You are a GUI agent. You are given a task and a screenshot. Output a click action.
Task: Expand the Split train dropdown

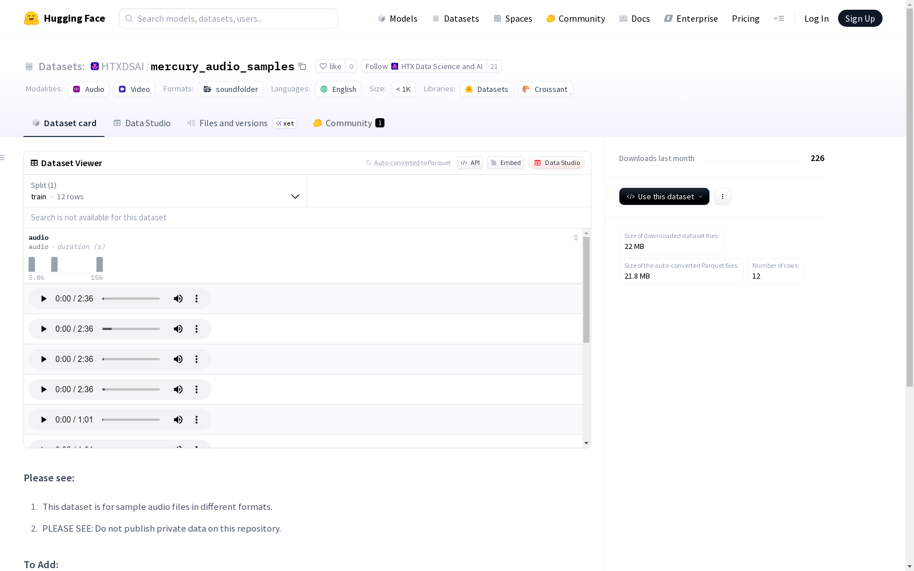click(x=165, y=191)
